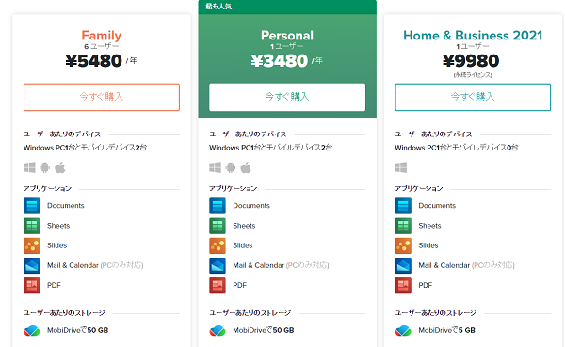The height and width of the screenshot is (347, 565).
Task: Click the Slides icon in Personal plan
Action: click(x=218, y=245)
